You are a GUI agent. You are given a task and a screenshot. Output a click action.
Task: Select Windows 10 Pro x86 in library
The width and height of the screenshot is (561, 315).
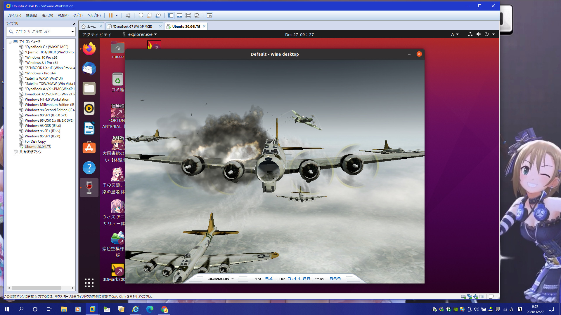41,57
